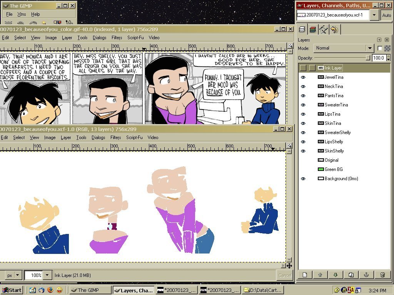The width and height of the screenshot is (394, 295).
Task: Hide the JewelTina layer
Action: tap(303, 77)
